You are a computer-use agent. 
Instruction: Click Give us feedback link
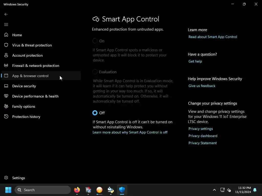coord(202,86)
